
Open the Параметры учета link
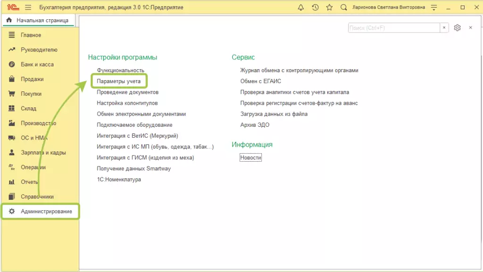pos(119,81)
